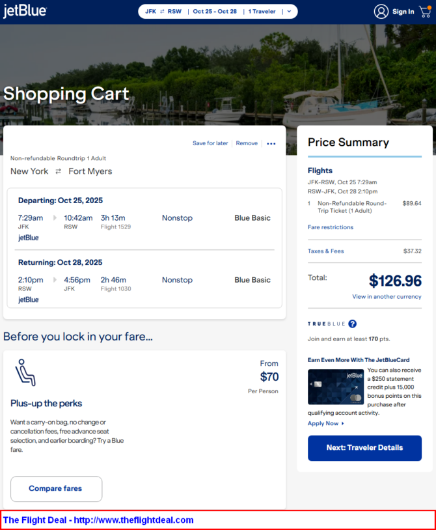Click Sign In in the header
Viewport: 436px width, 530px height.
point(403,12)
